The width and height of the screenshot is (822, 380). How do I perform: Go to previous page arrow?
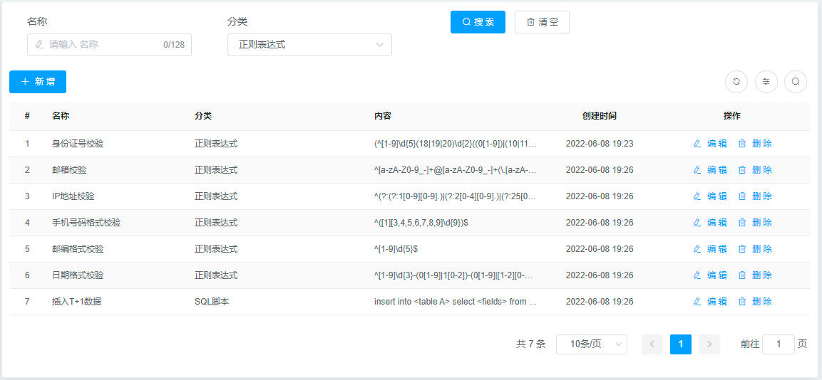[x=652, y=344]
